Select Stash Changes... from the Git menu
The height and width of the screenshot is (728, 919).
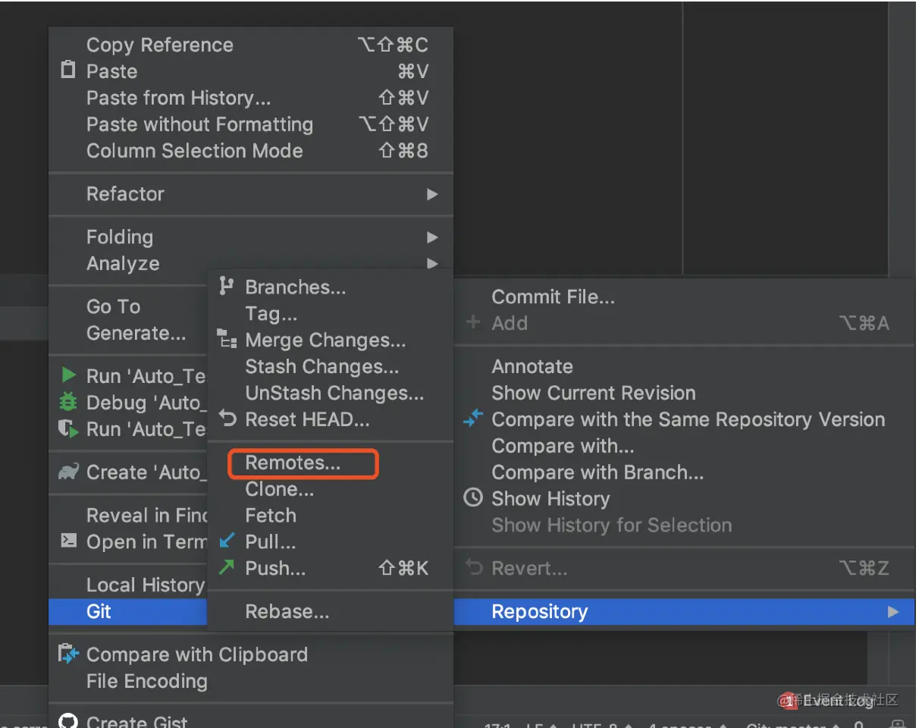(321, 367)
